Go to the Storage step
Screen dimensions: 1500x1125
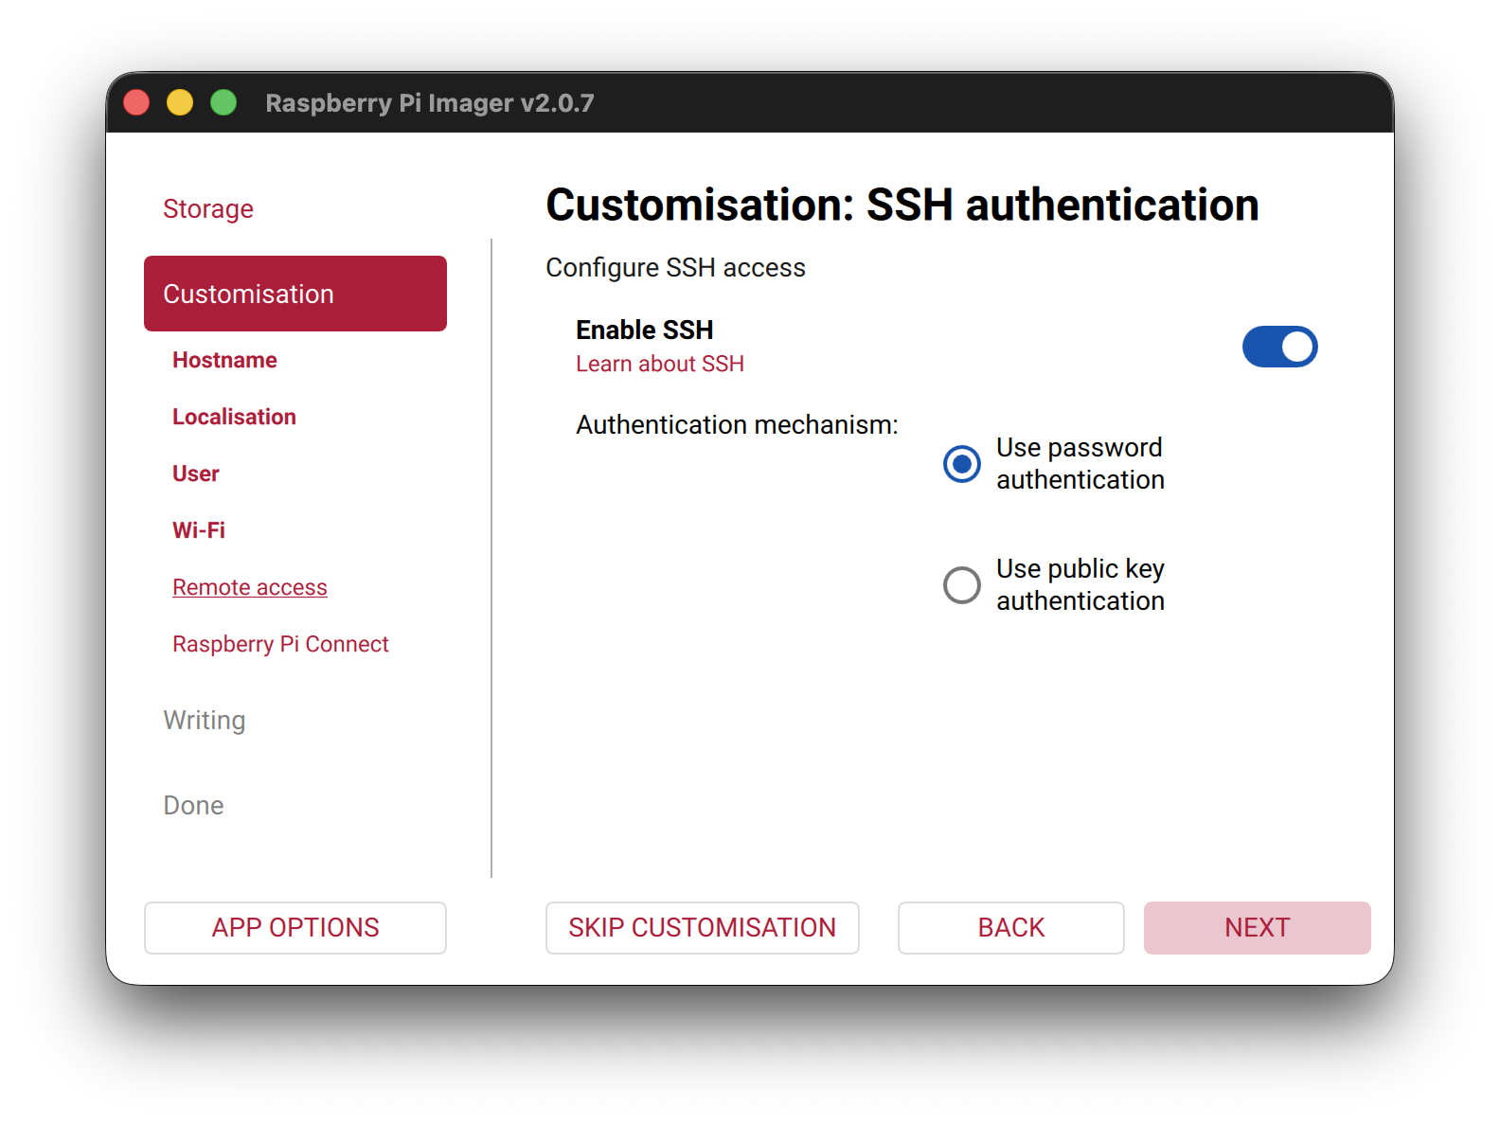coord(208,208)
